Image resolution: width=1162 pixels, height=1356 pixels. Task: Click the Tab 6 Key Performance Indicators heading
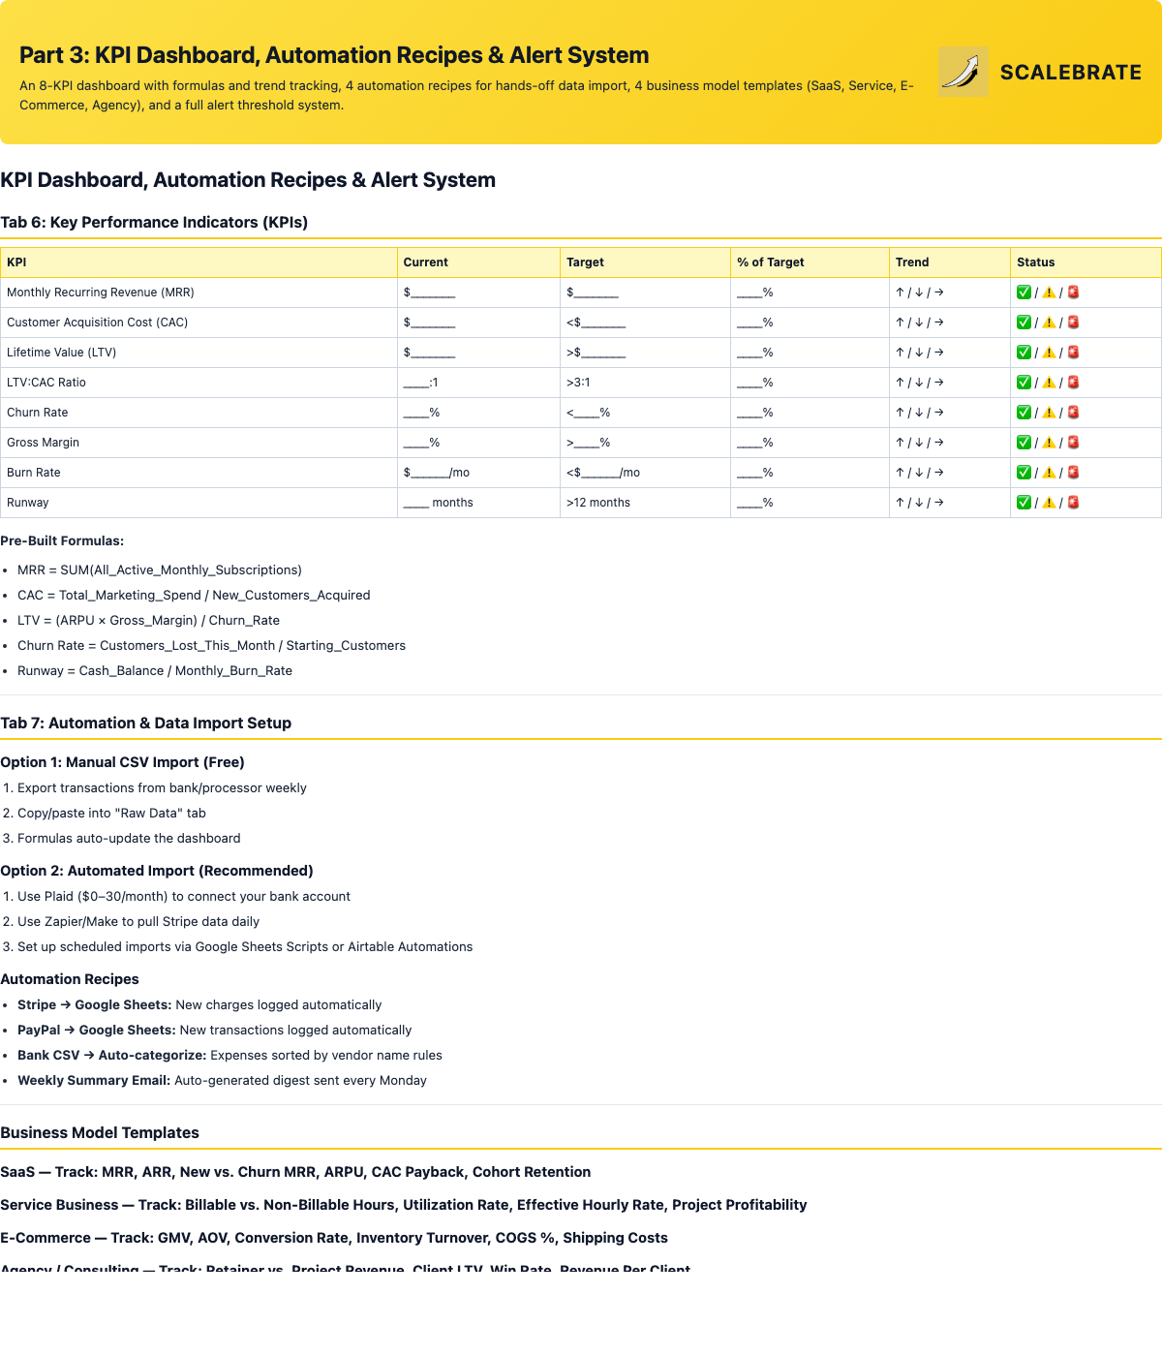(x=154, y=222)
